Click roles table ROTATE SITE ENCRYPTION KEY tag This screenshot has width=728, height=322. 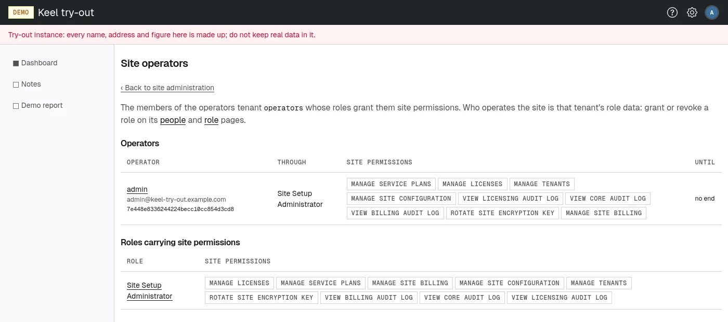pos(262,298)
